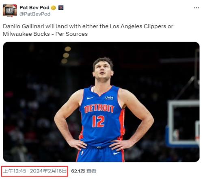Click the 查看 views label
The width and height of the screenshot is (203, 179).
point(91,171)
